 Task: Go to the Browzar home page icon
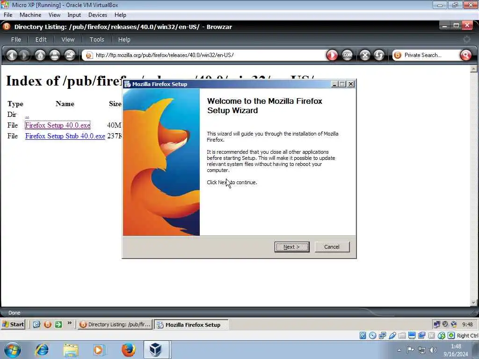coord(40,55)
